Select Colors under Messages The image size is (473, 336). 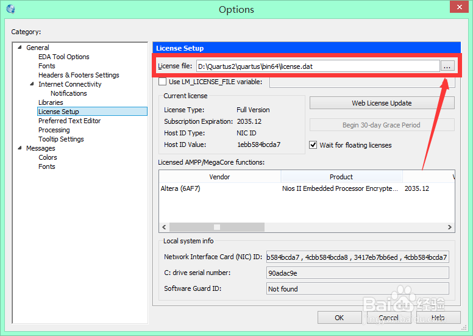(48, 157)
